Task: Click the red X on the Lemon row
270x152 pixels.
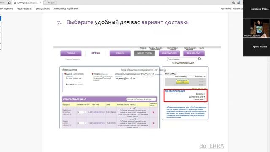Action: pyautogui.click(x=153, y=123)
